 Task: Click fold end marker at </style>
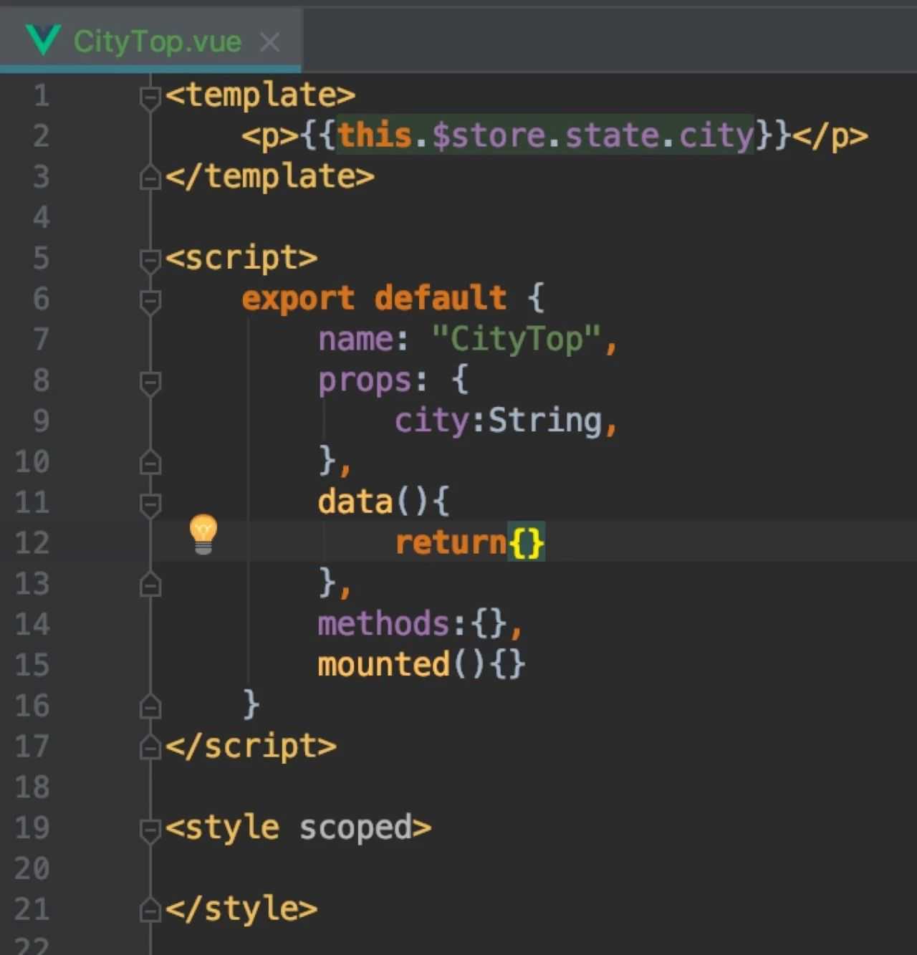(x=150, y=910)
